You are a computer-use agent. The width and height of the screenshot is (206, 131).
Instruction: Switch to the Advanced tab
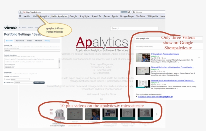click(x=38, y=41)
